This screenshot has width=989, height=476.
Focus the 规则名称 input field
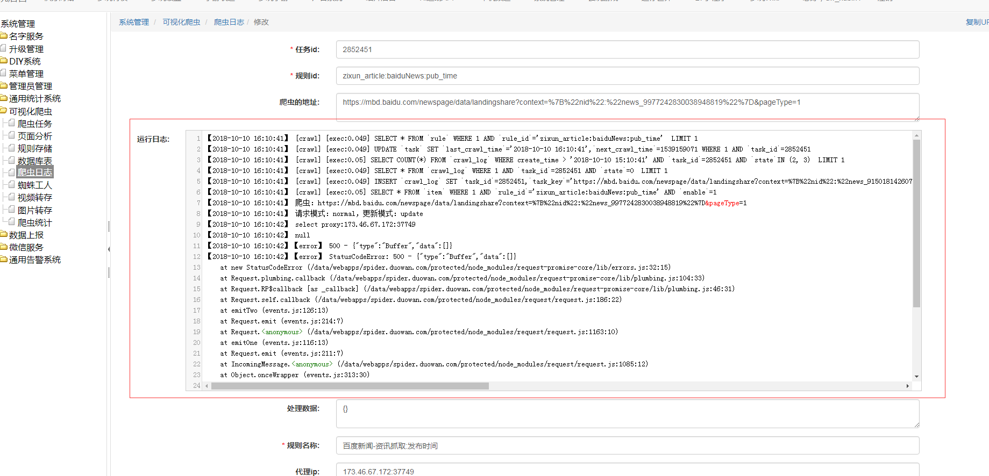[628, 445]
